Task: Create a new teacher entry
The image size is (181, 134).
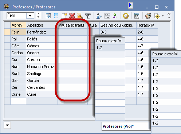Action: (x=64, y=16)
